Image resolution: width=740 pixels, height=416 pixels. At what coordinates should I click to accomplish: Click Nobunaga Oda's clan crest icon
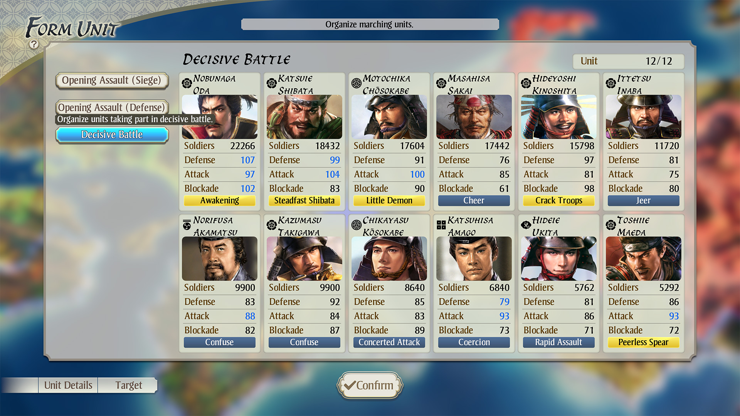pos(187,83)
